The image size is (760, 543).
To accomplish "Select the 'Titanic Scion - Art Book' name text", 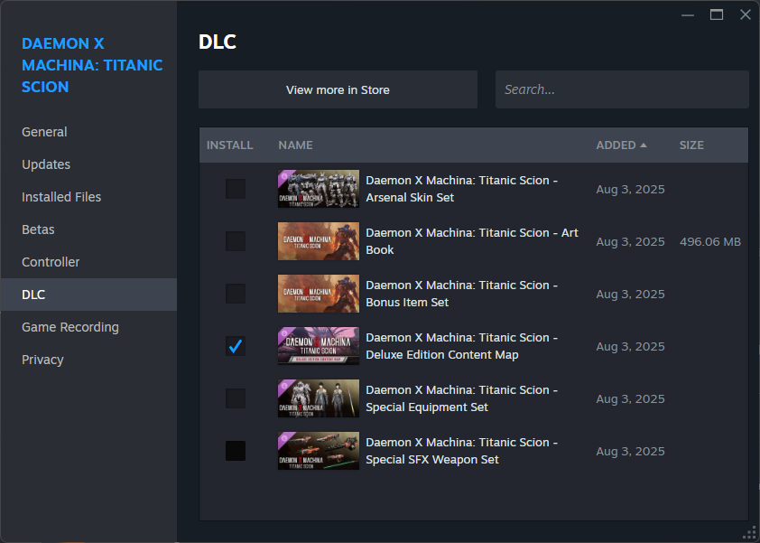I will point(471,241).
